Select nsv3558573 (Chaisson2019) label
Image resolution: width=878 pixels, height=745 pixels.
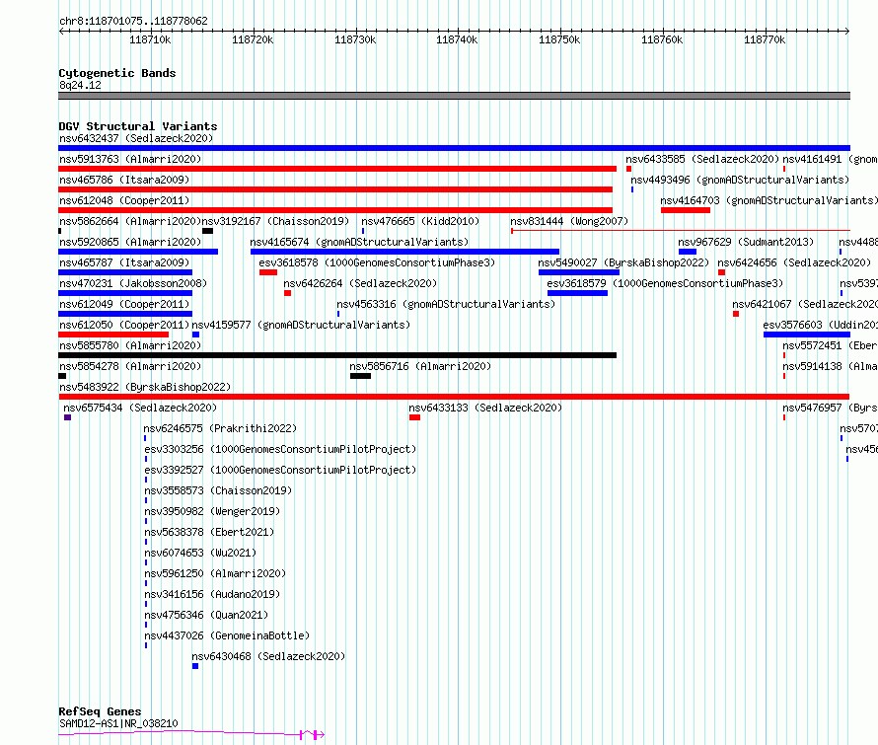(218, 490)
